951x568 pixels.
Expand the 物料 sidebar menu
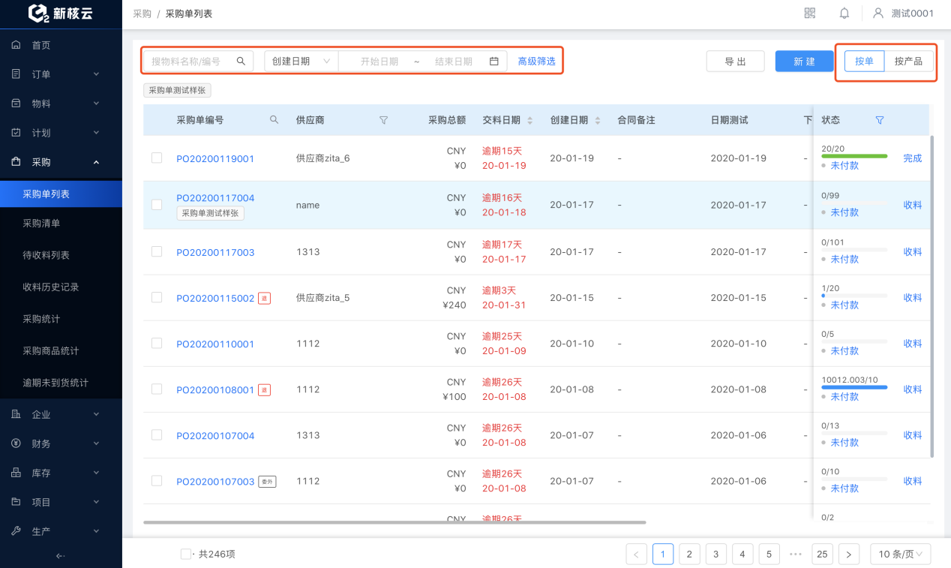point(96,104)
